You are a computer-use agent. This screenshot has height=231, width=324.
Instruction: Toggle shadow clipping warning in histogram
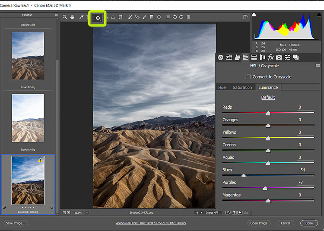[254, 15]
